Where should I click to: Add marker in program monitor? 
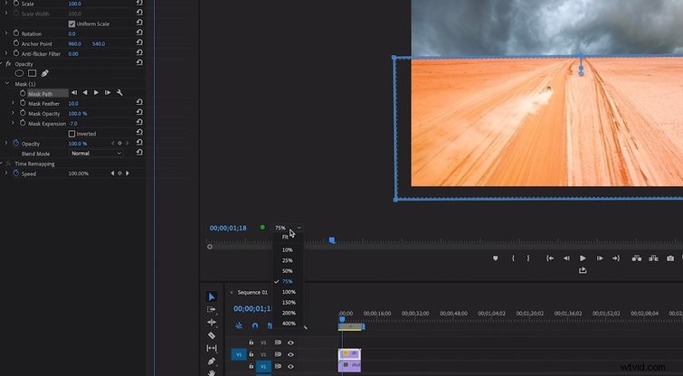pos(495,258)
